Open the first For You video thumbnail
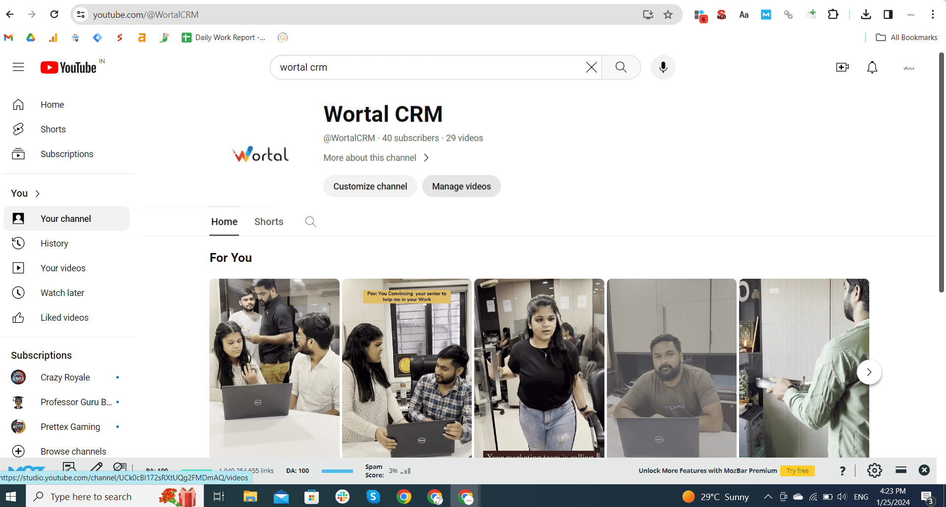946x507 pixels. tap(274, 368)
